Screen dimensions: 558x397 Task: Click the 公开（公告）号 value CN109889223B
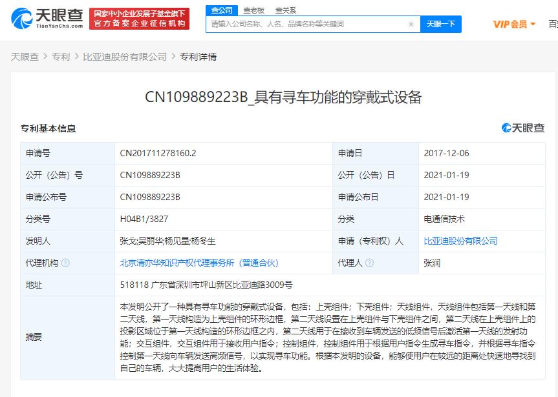pos(150,175)
